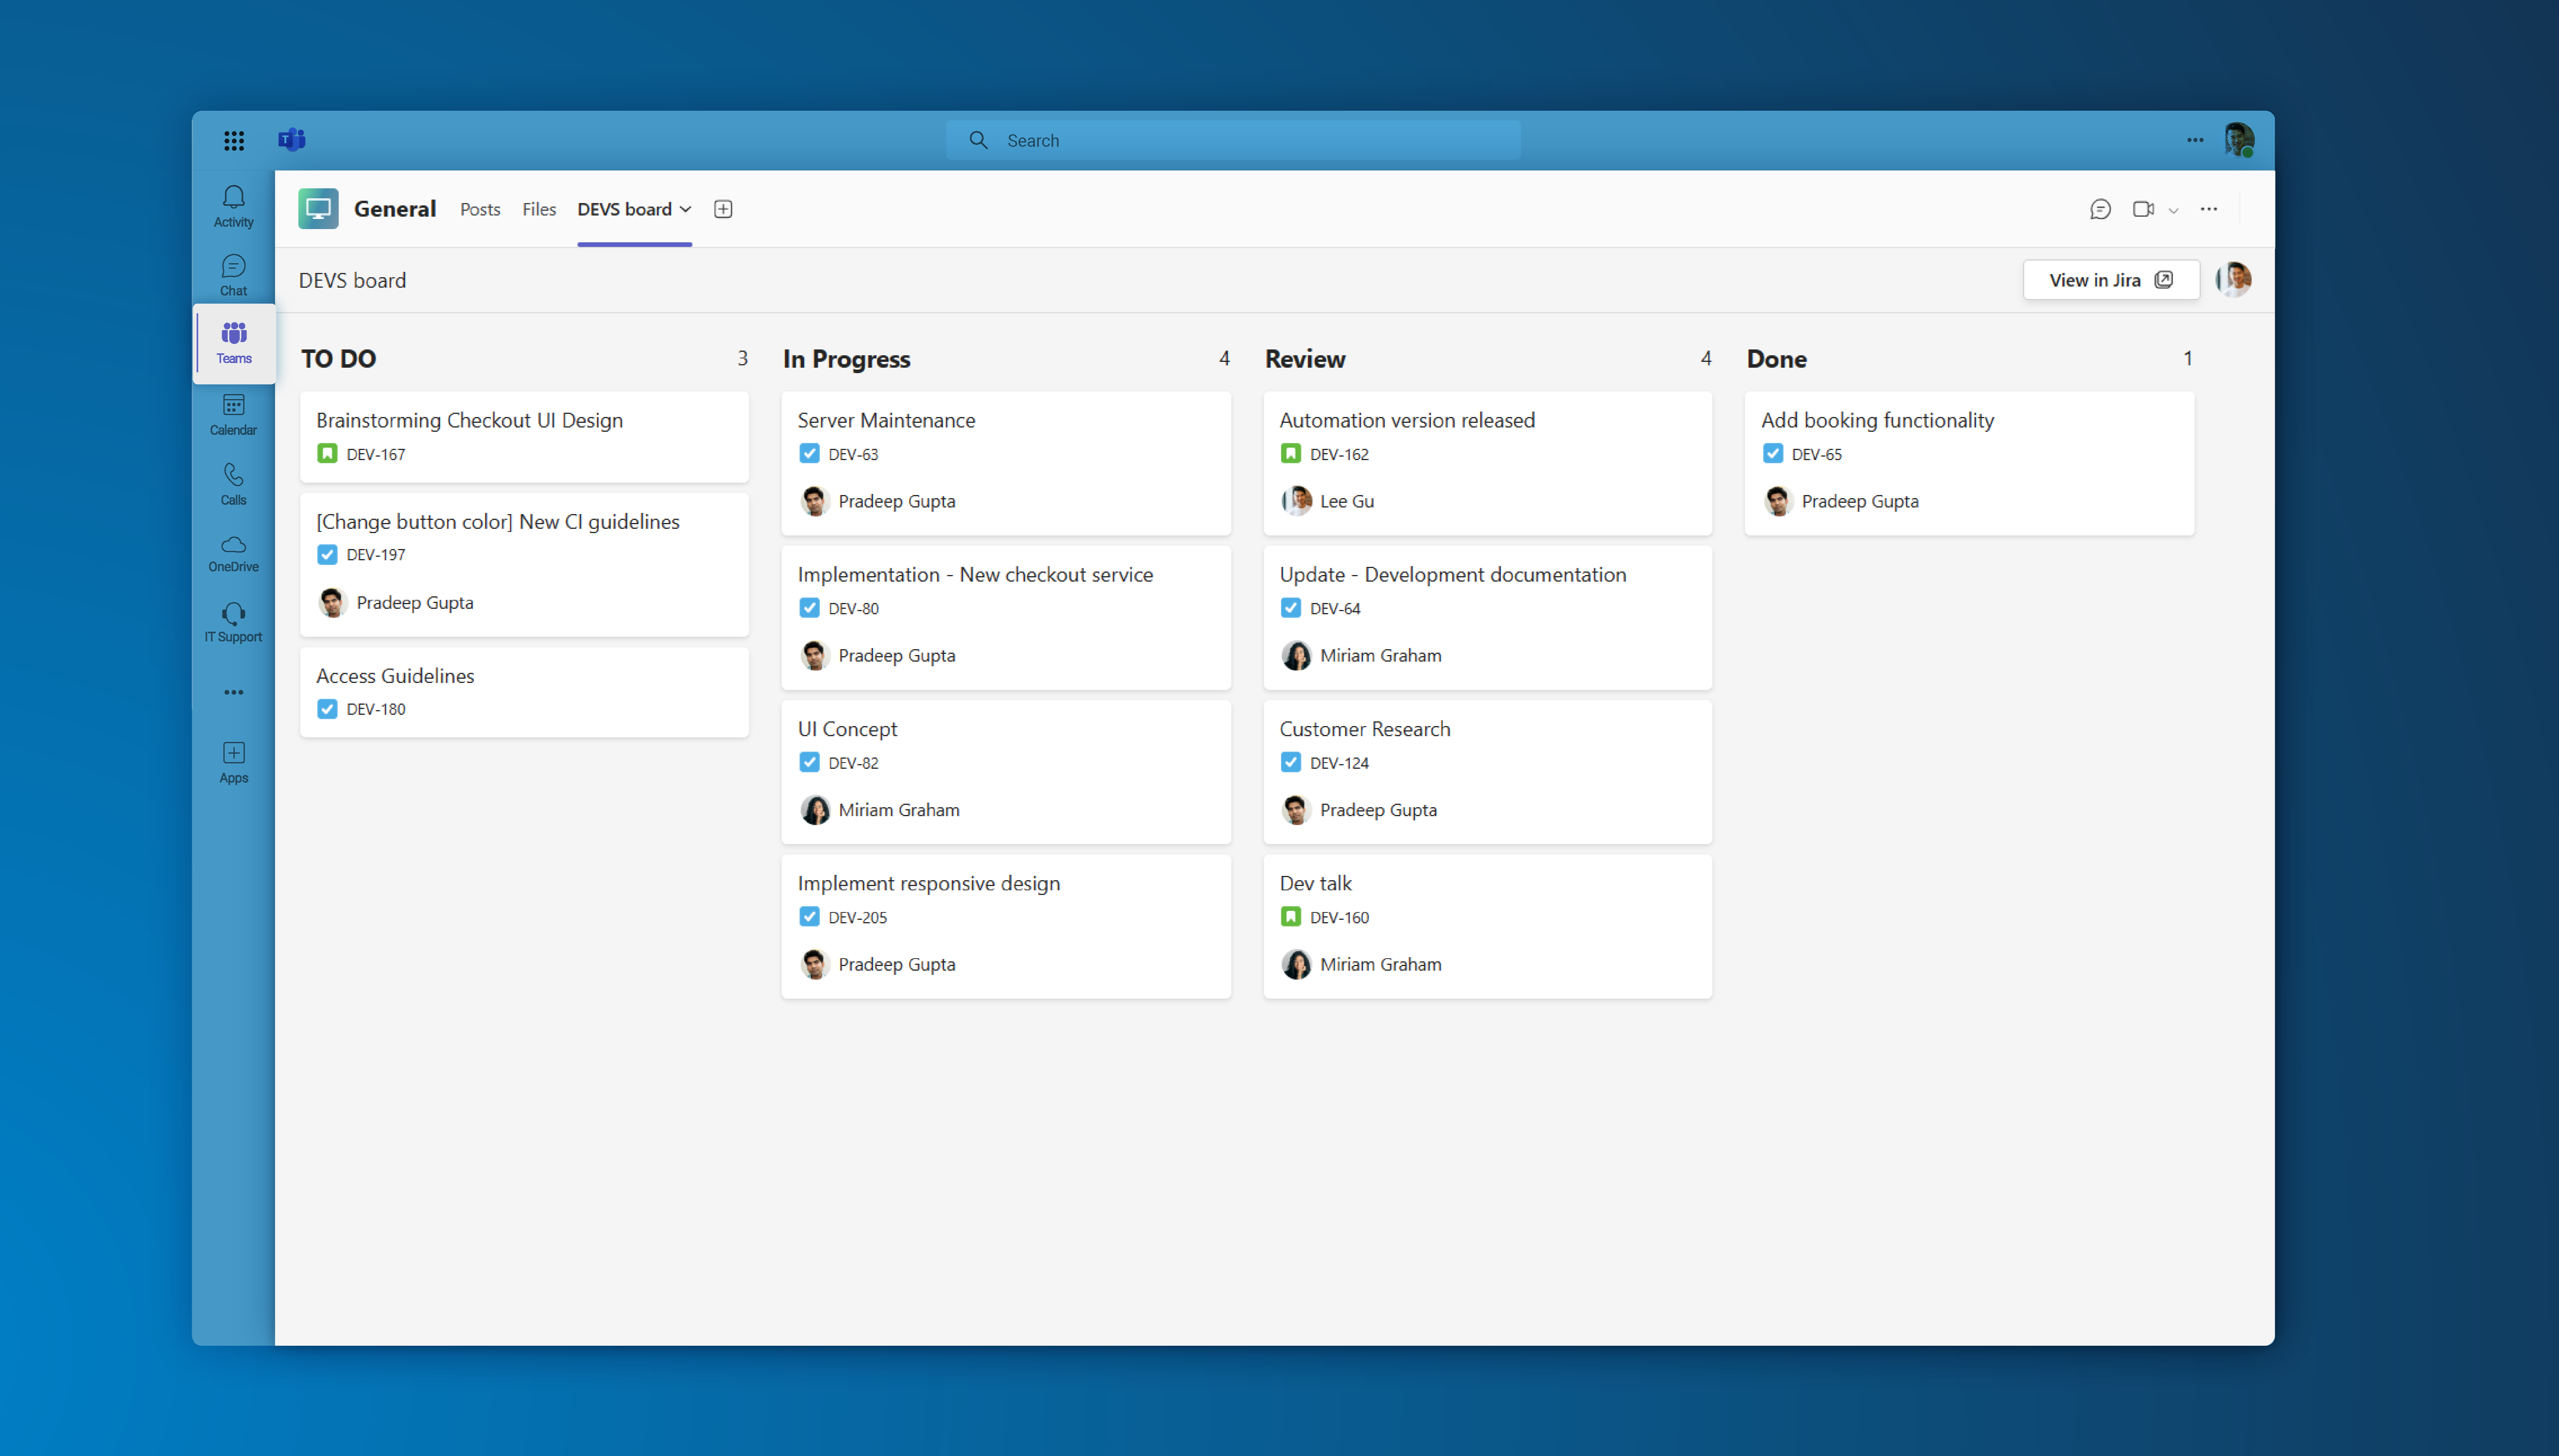The width and height of the screenshot is (2559, 1456).
Task: Show more apps via sidebar ellipsis
Action: click(x=233, y=692)
